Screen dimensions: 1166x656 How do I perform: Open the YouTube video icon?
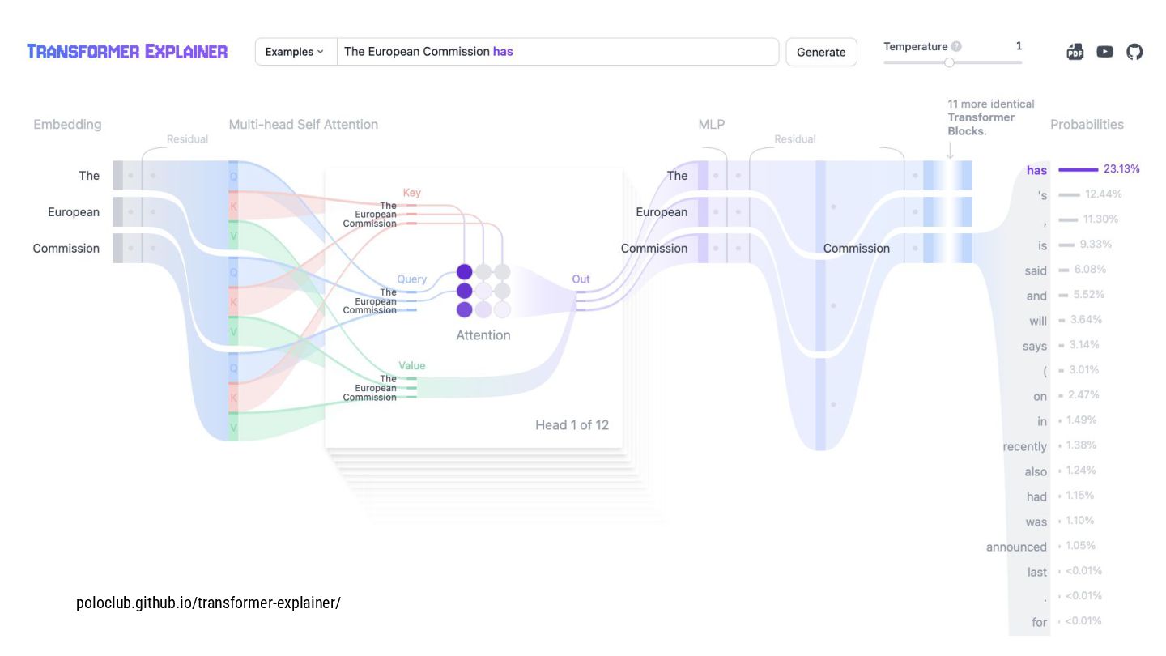click(x=1104, y=52)
